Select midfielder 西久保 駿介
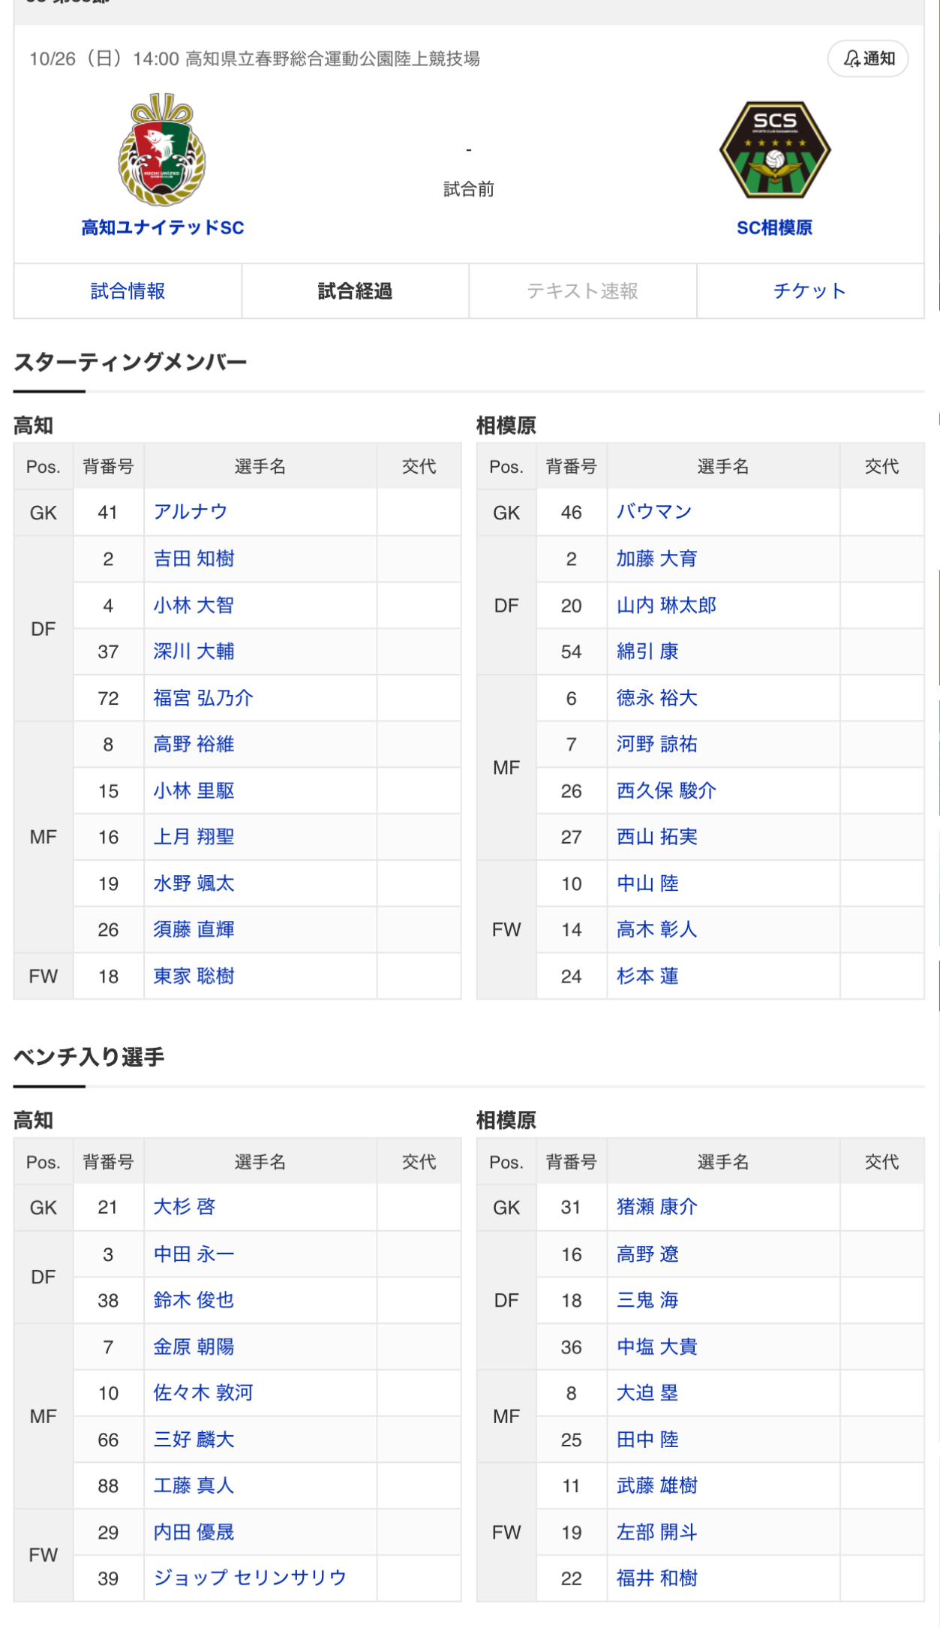The width and height of the screenshot is (940, 1628). pos(666,790)
